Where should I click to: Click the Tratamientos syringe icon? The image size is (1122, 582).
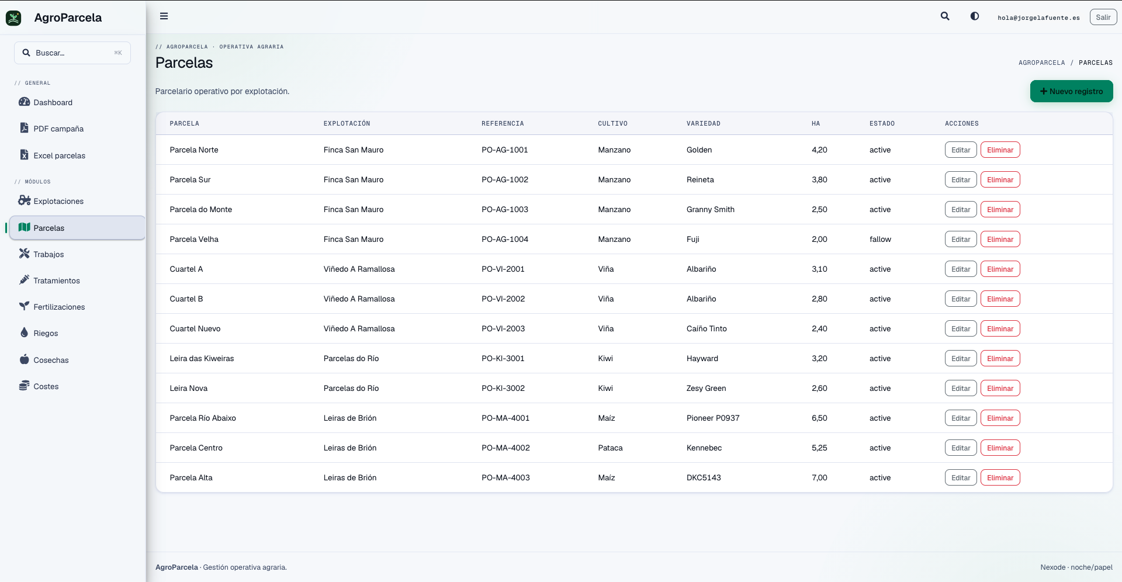coord(24,280)
